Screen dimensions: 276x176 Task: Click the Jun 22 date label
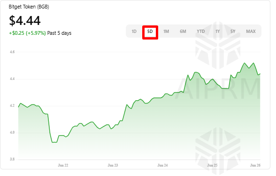coord(63,165)
